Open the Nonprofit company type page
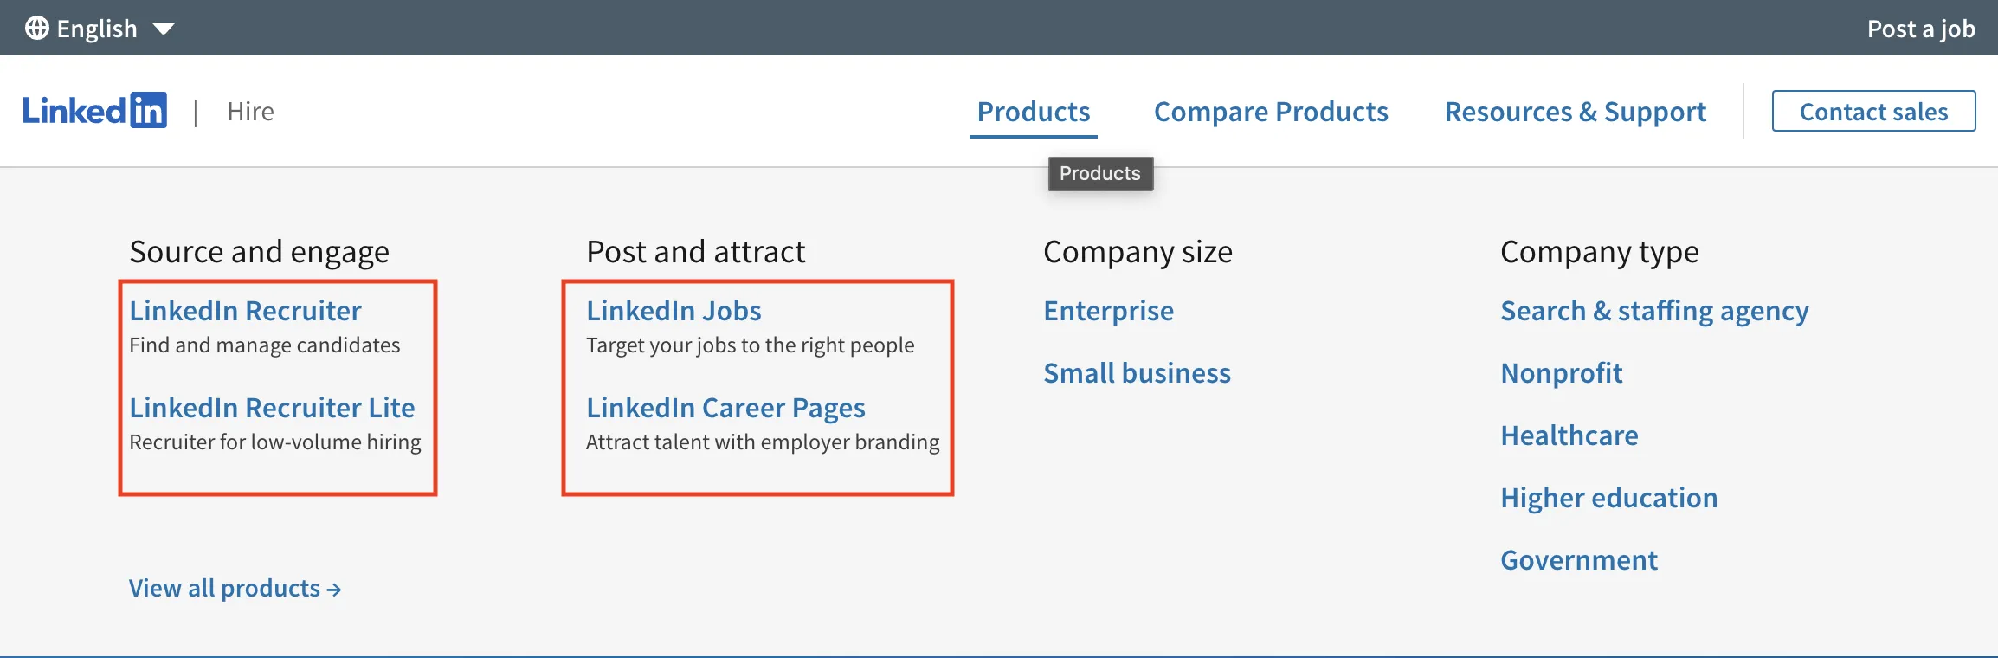Viewport: 1998px width, 658px height. [x=1561, y=372]
